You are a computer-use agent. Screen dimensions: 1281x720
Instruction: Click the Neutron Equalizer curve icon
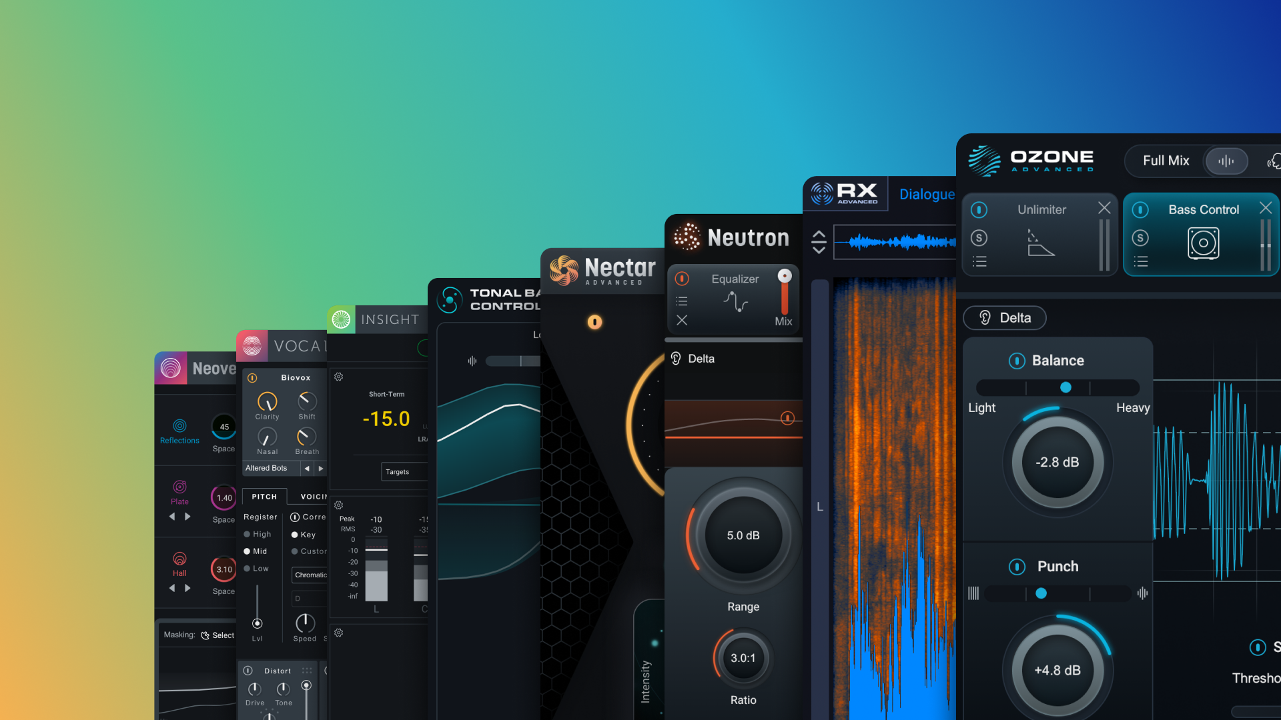(x=736, y=302)
